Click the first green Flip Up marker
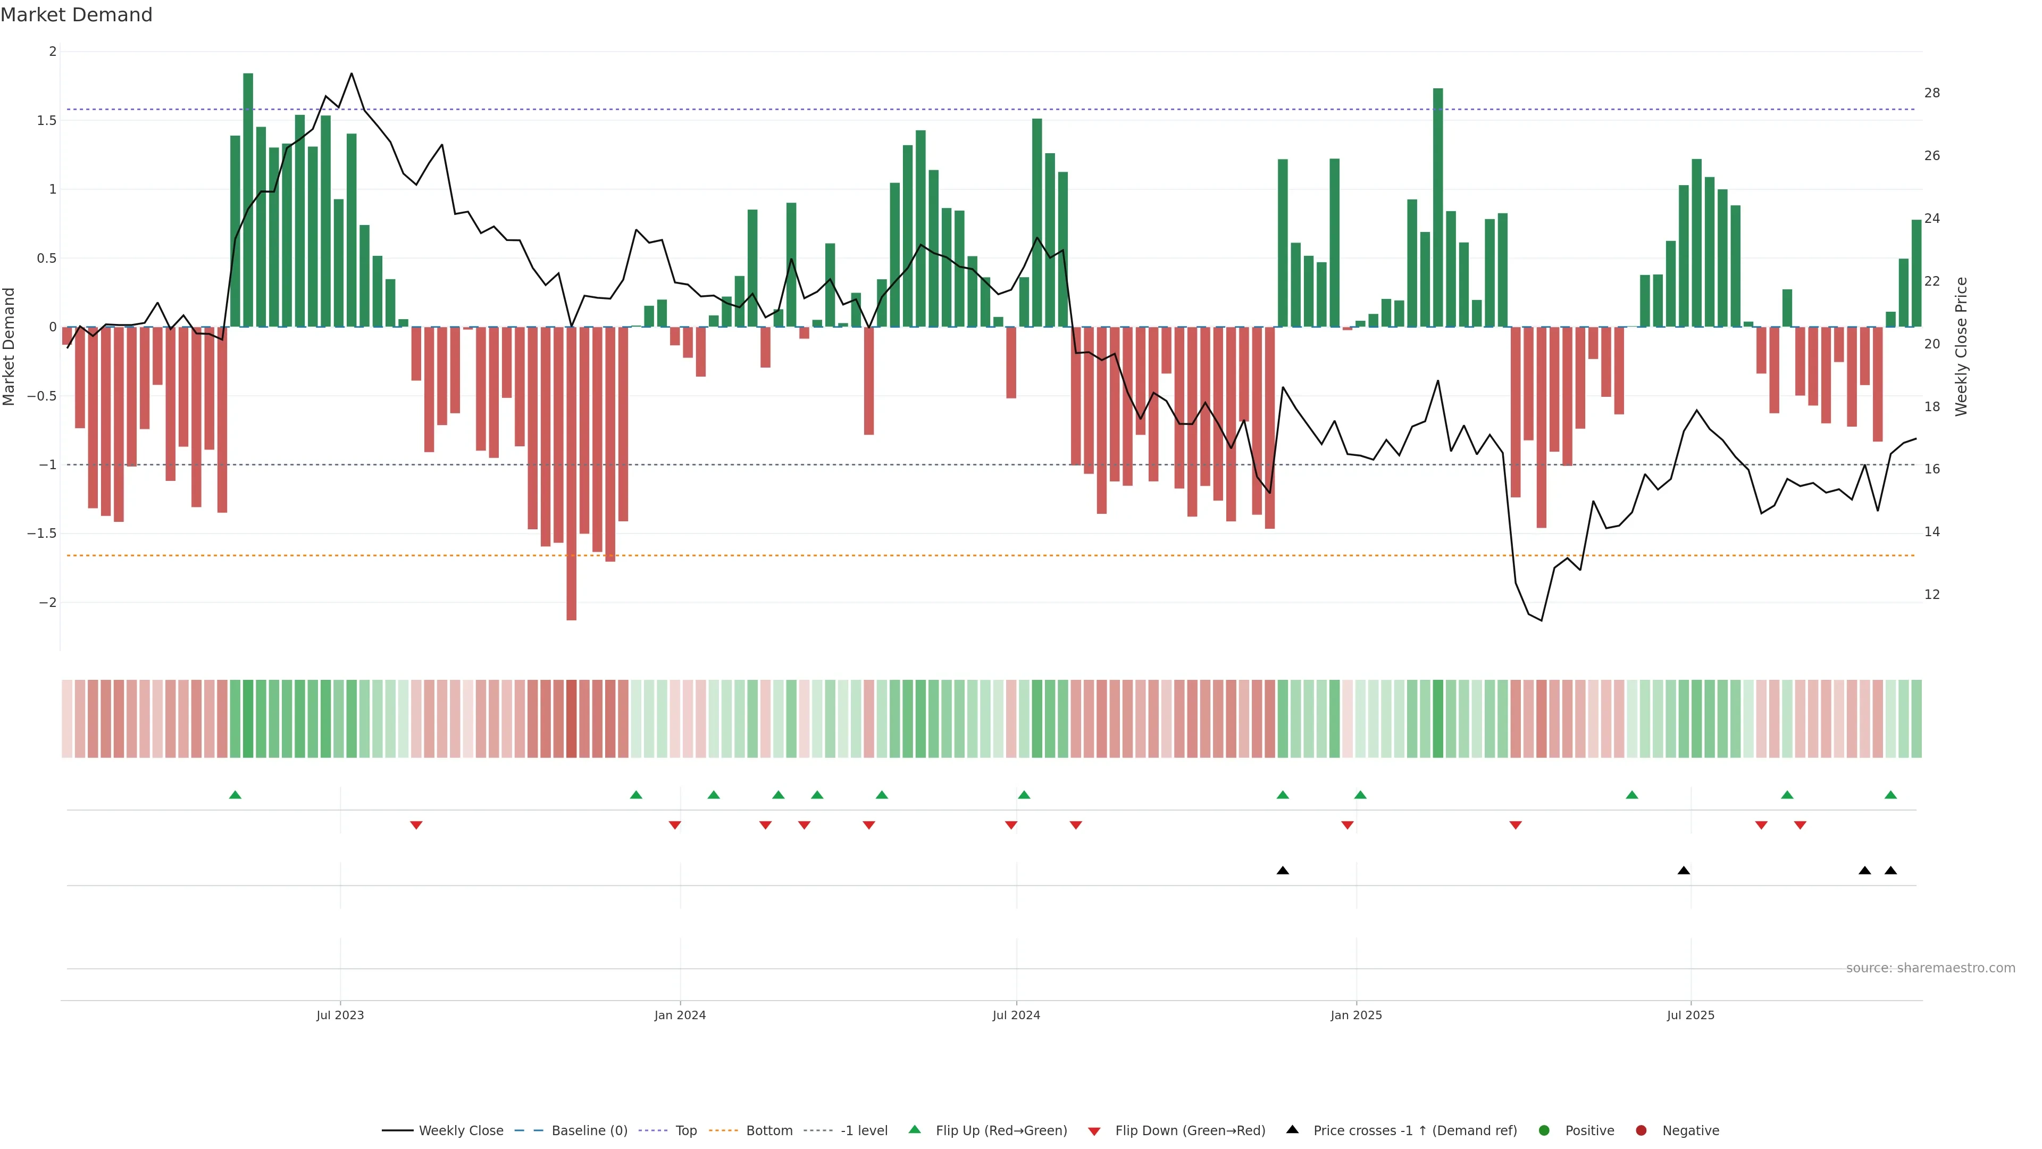Screen dimensions: 2042x1149 tap(235, 795)
